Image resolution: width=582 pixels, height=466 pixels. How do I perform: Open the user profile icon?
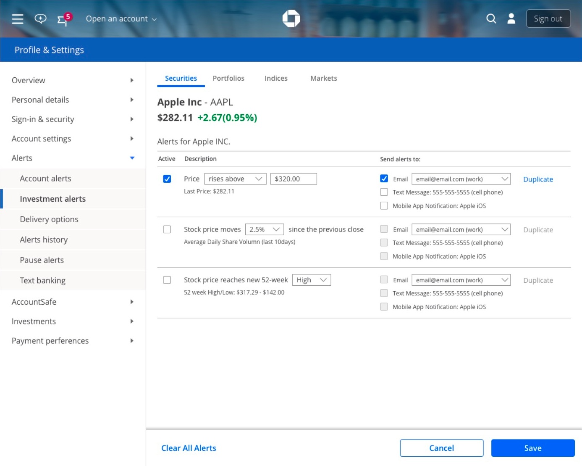click(511, 18)
